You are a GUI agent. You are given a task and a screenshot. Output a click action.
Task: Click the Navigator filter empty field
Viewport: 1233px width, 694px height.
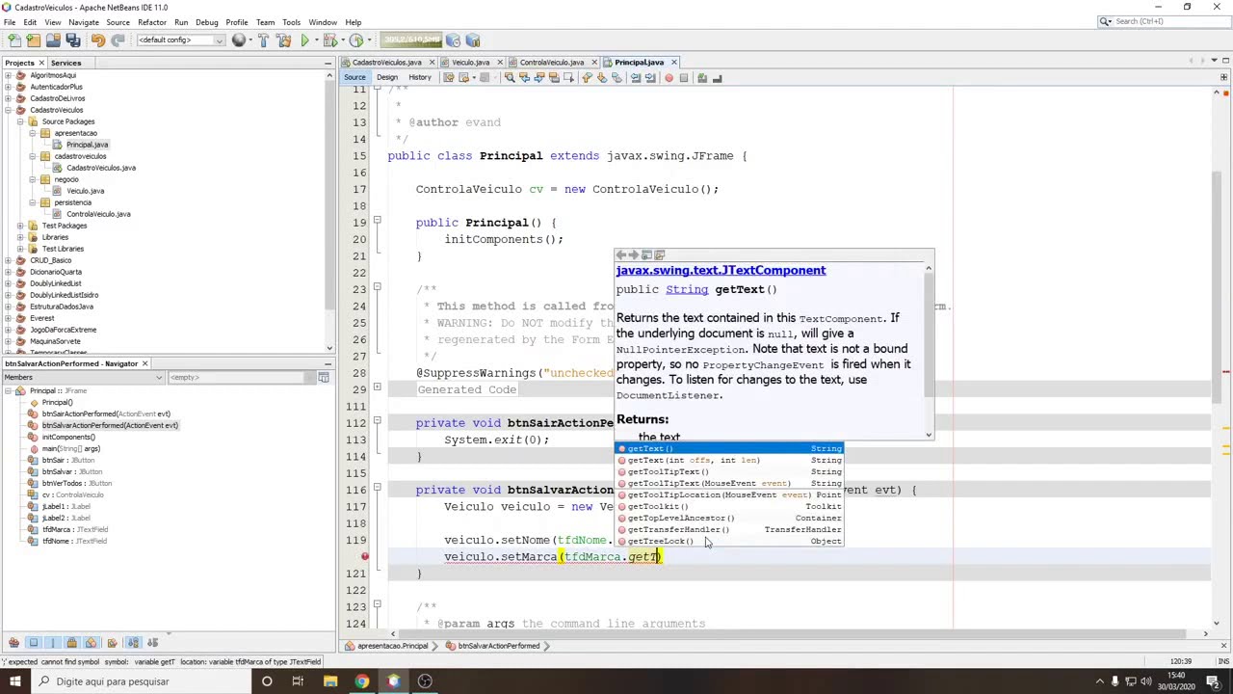[241, 377]
